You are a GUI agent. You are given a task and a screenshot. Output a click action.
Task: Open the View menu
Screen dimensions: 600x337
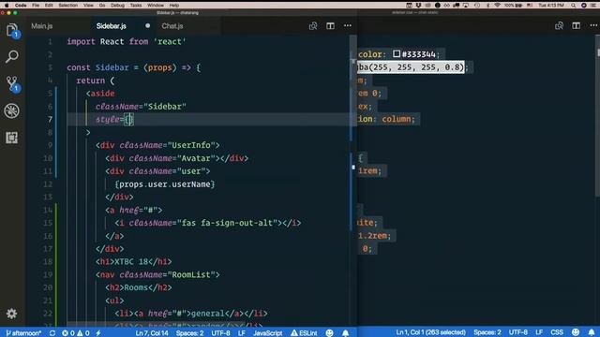tap(88, 6)
